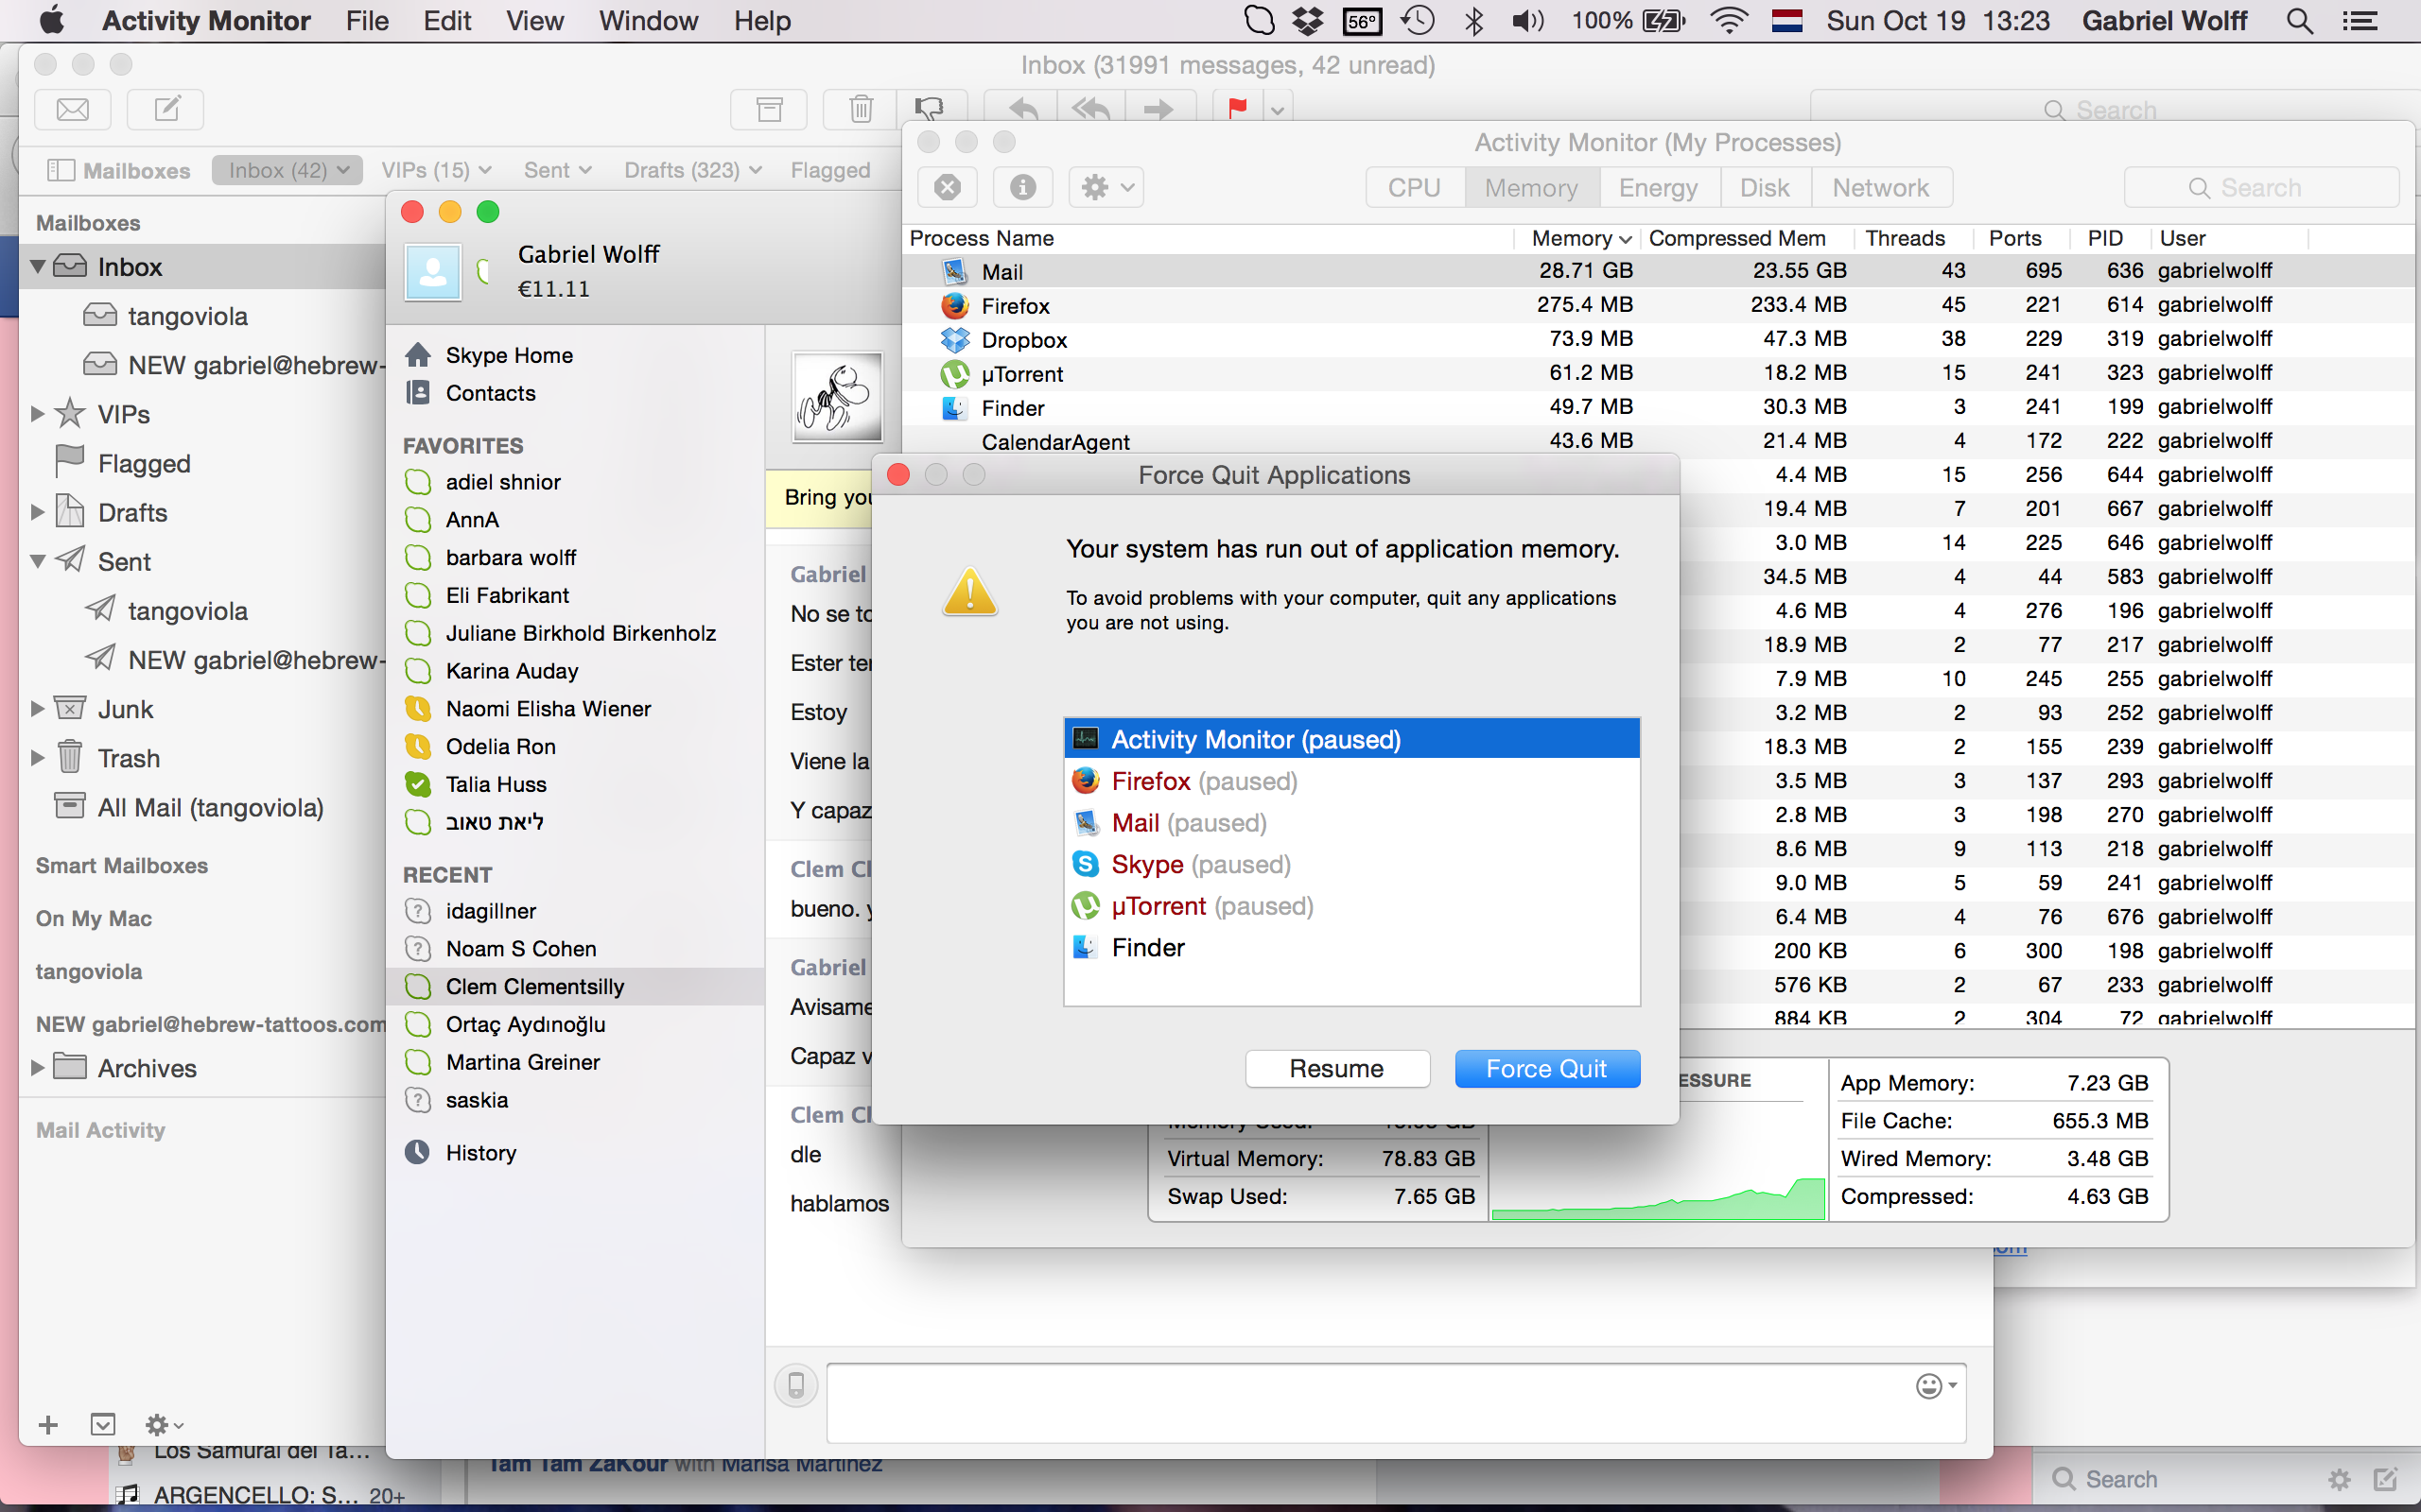Screen dimensions: 2421x1512
Task: Open History clock icon in Skype sidebar
Action: tap(417, 1152)
